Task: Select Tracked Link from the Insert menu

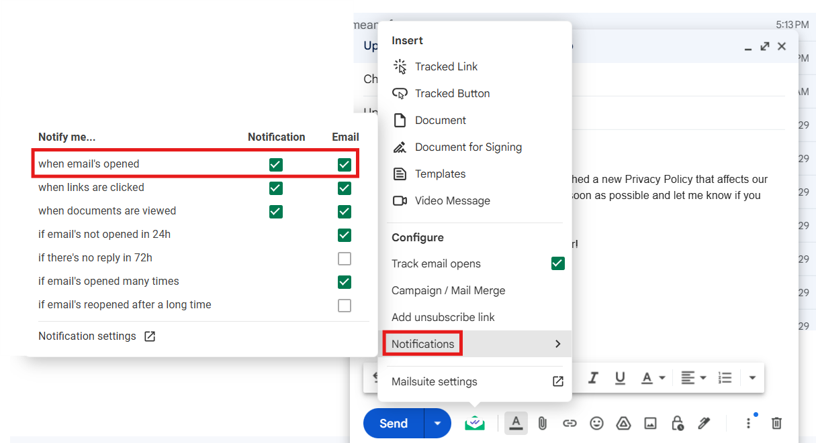Action: 446,66
